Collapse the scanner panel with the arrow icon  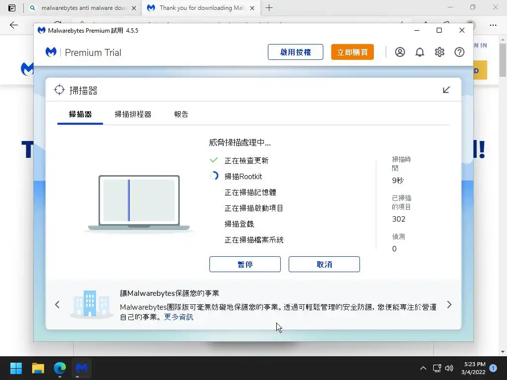[446, 90]
